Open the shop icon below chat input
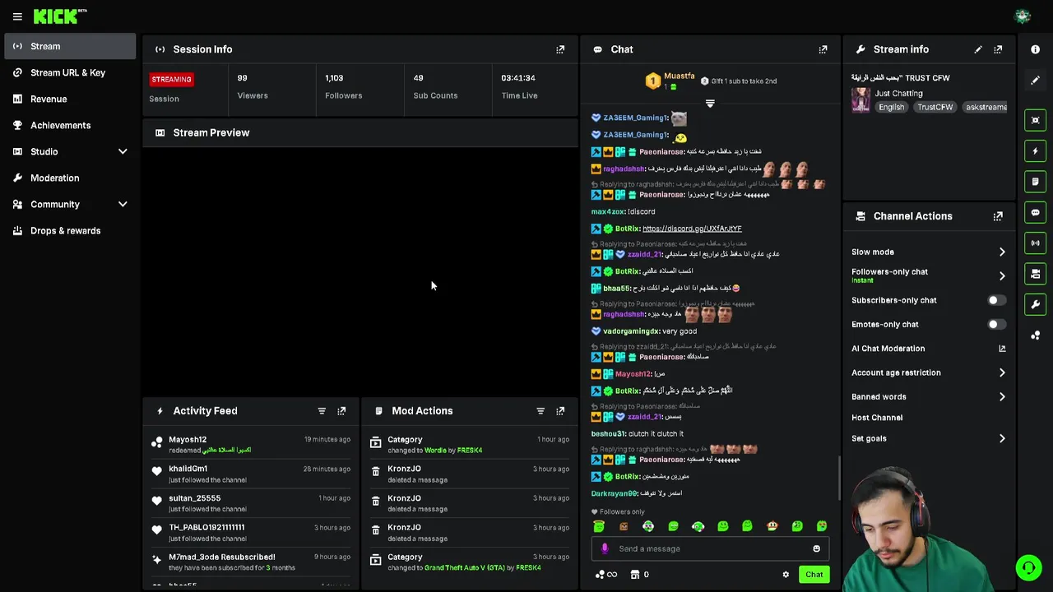 (x=634, y=575)
